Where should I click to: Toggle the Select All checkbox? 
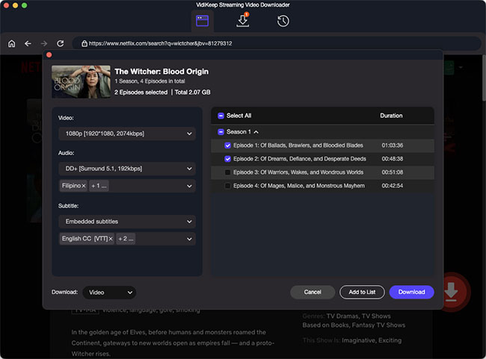[221, 116]
